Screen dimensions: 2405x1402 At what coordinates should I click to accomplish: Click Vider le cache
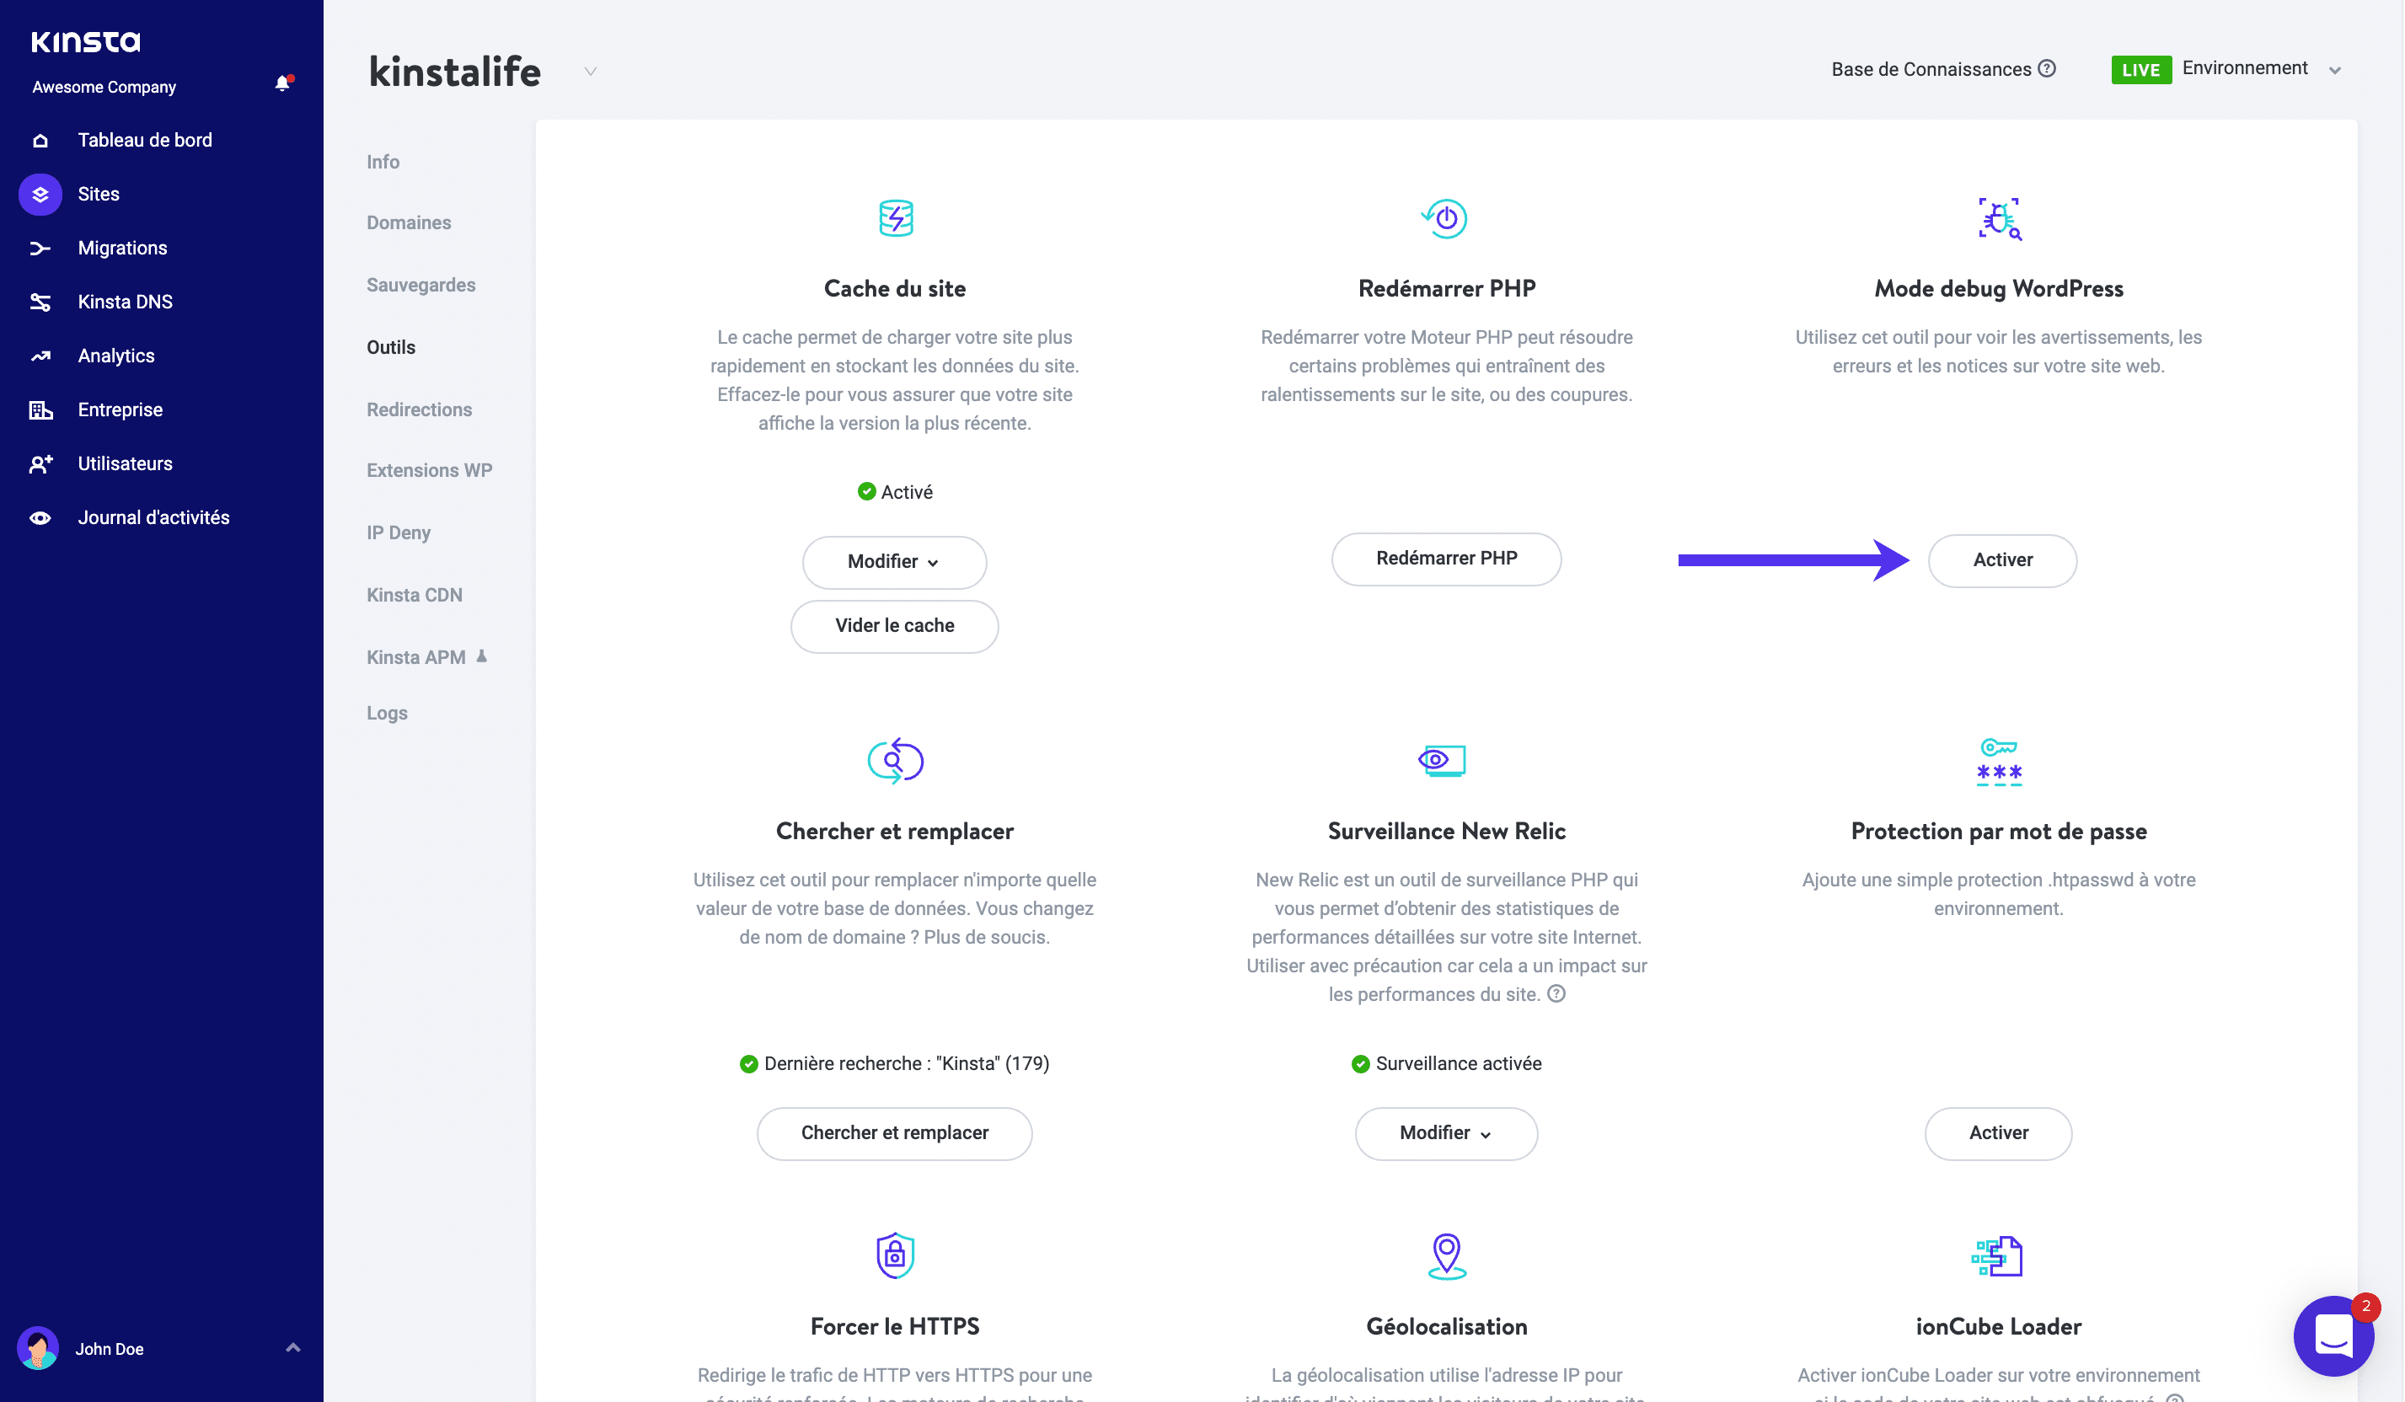tap(893, 626)
